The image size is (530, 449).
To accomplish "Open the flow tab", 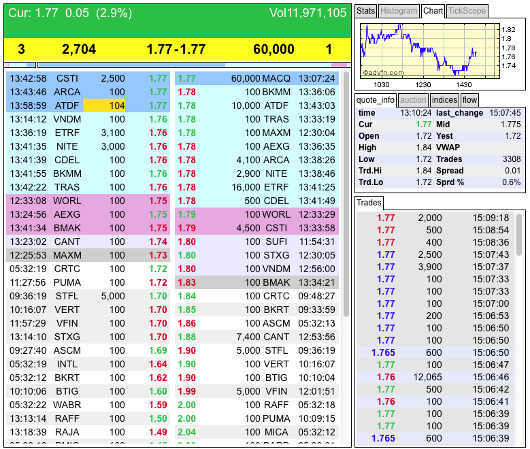I will (x=469, y=100).
